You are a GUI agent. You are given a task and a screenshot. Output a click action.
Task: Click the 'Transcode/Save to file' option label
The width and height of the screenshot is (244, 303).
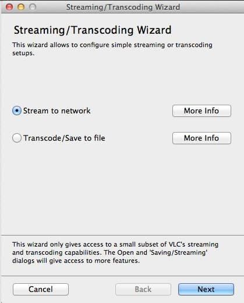(64, 138)
